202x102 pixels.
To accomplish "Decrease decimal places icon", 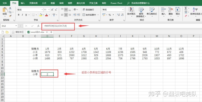I will coord(123,15).
